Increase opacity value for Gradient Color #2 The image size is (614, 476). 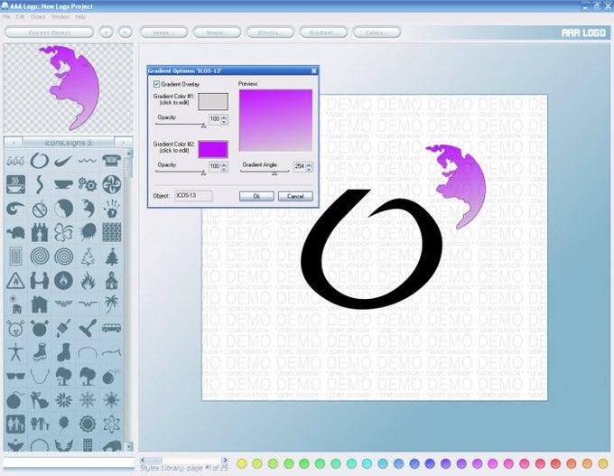click(224, 164)
